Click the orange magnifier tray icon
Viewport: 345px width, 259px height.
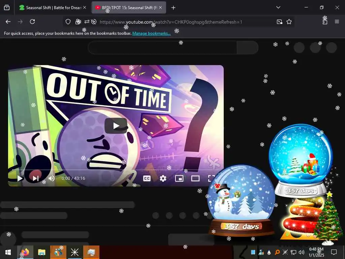[277, 252]
